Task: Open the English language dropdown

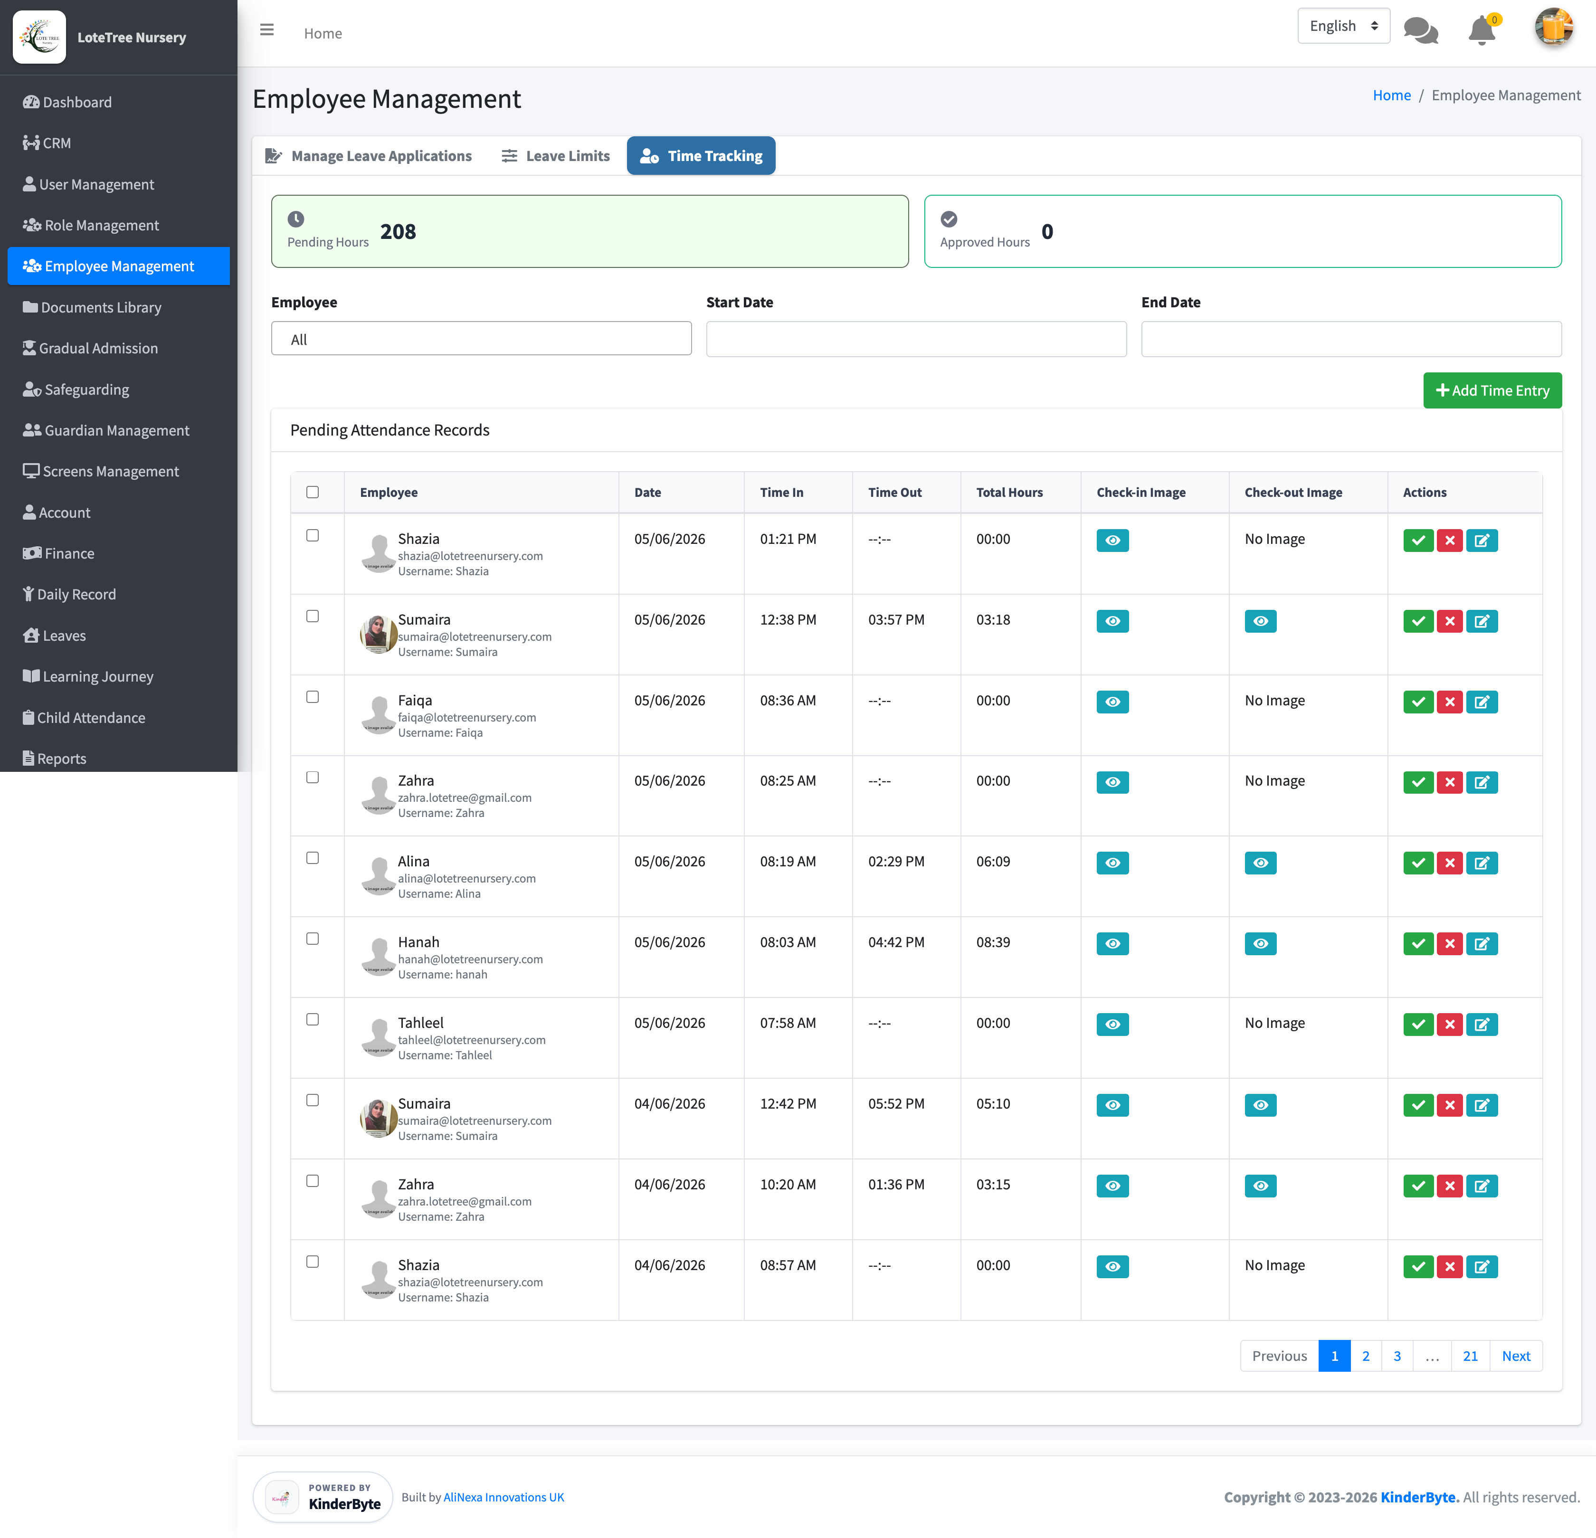Action: [1343, 26]
